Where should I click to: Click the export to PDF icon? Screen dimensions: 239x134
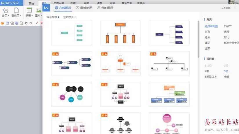pyautogui.click(x=12, y=23)
